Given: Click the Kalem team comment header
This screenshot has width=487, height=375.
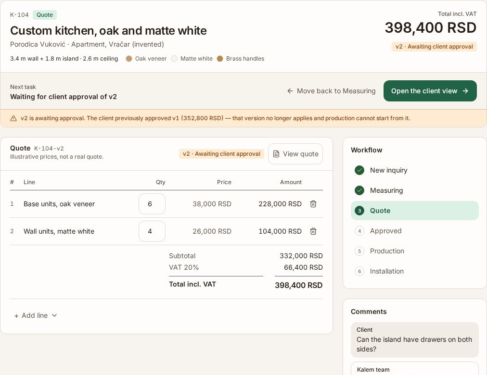Looking at the screenshot, I should tap(373, 370).
